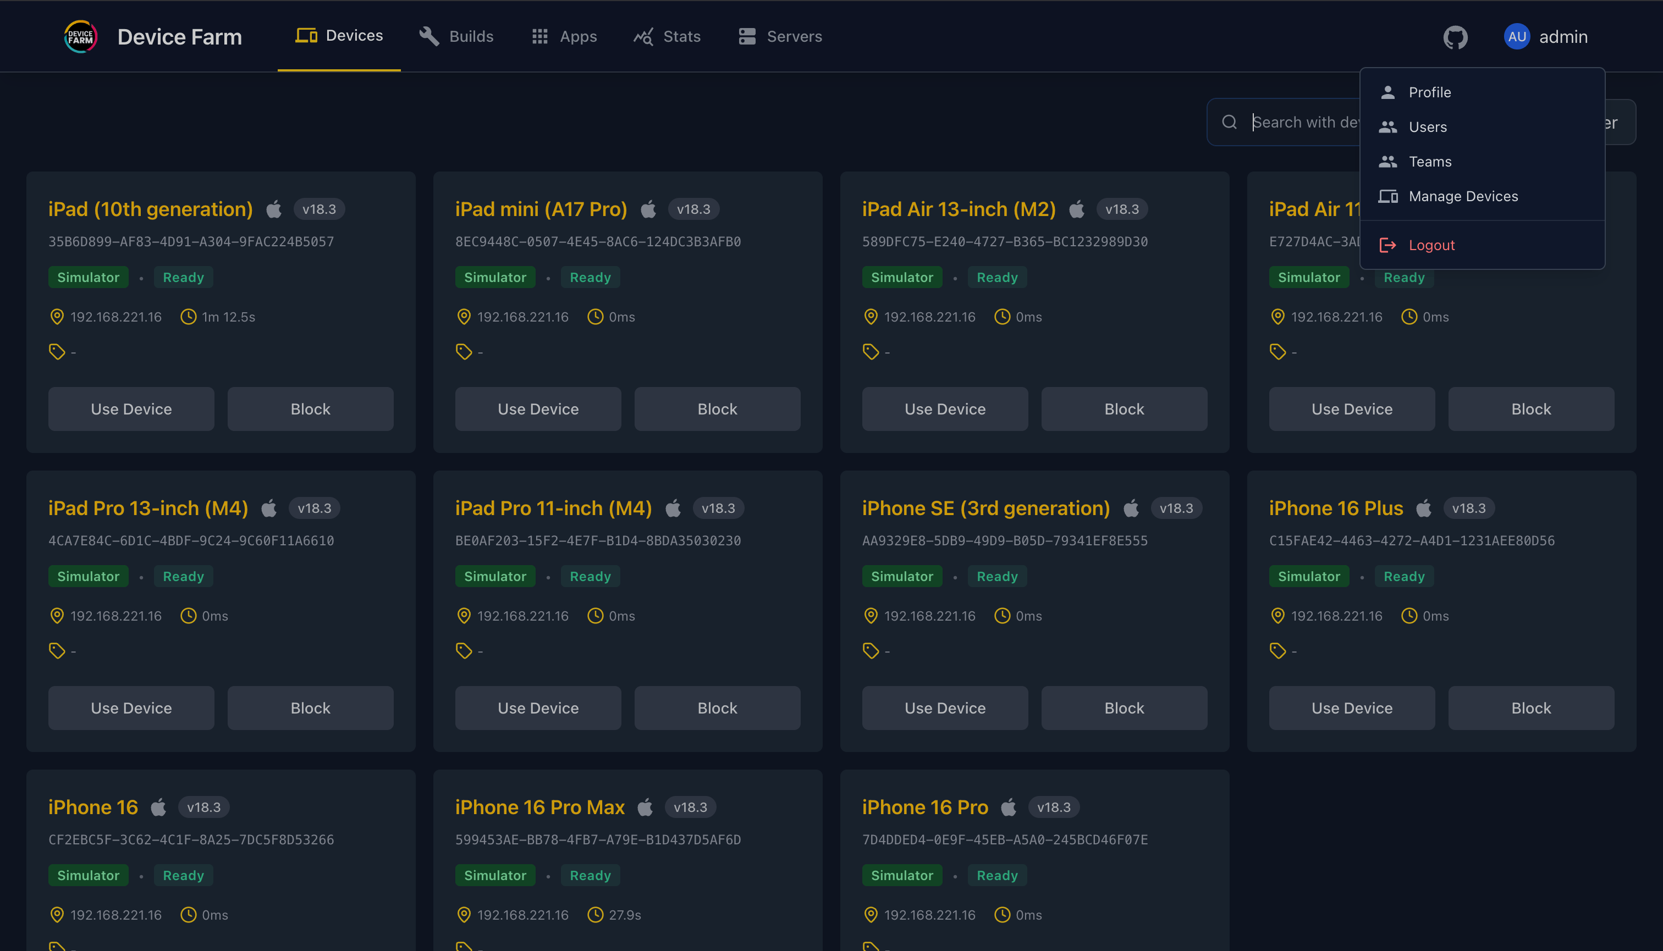Open Manage Devices menu entry
The image size is (1663, 951).
pos(1462,196)
